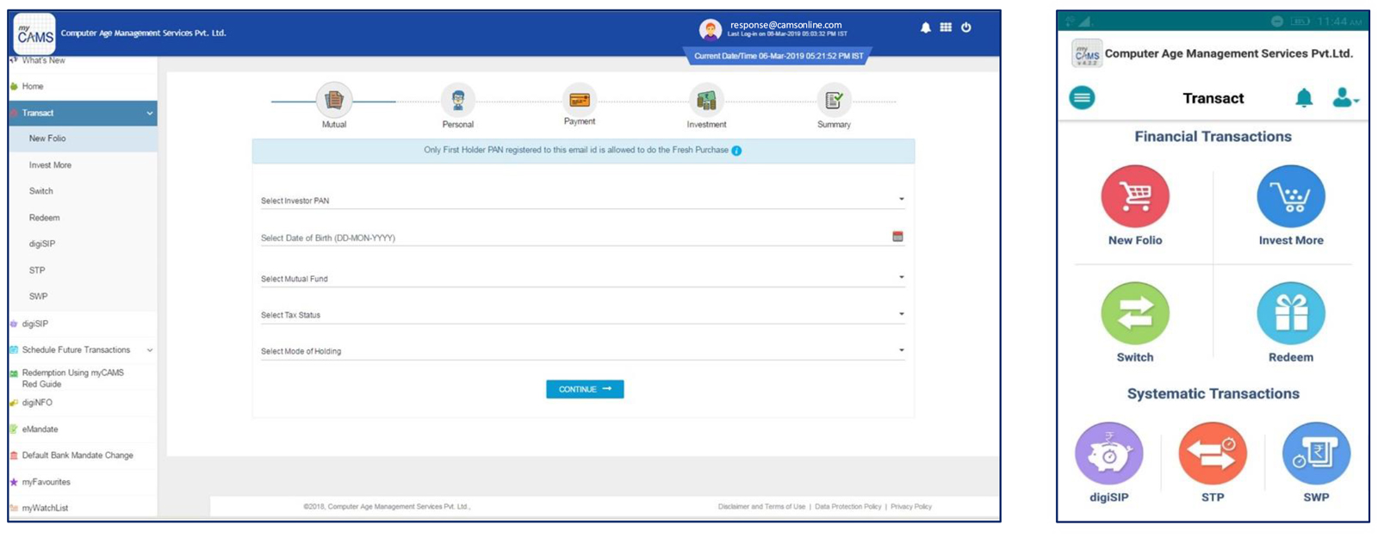Tap the green Switch arrows icon
The height and width of the screenshot is (537, 1378).
click(1134, 314)
